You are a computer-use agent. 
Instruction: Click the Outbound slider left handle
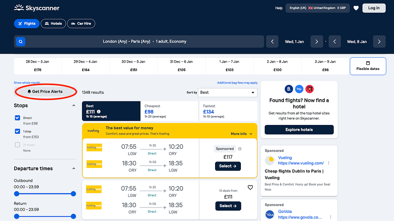click(x=17, y=194)
